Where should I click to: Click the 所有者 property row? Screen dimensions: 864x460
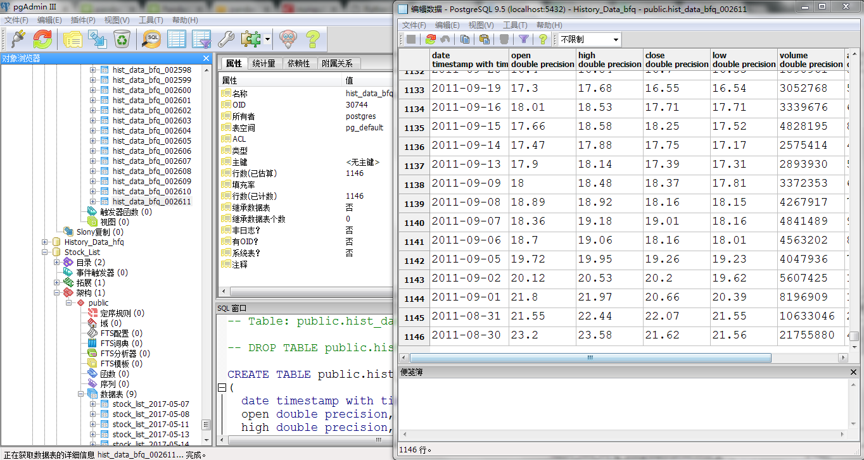point(305,116)
